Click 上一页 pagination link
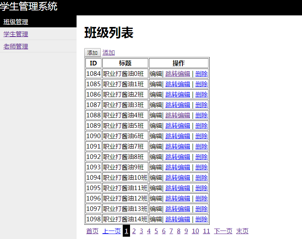 112,231
